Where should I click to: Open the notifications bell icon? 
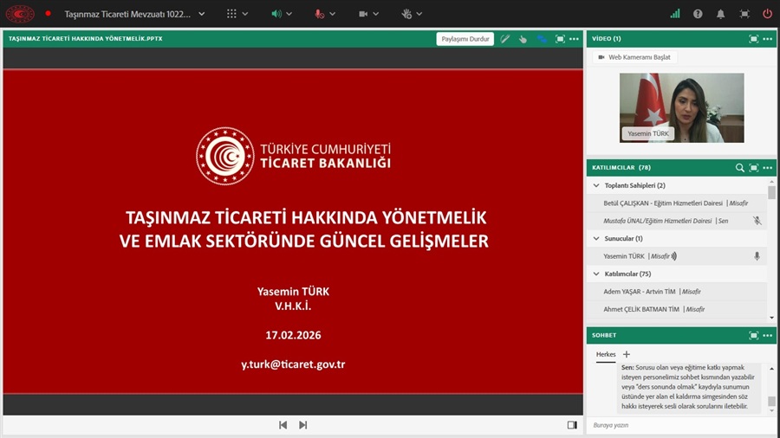tap(720, 14)
